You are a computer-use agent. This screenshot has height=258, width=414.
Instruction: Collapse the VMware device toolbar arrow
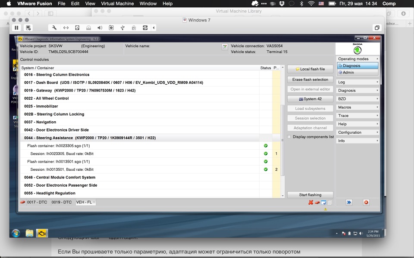click(x=154, y=28)
